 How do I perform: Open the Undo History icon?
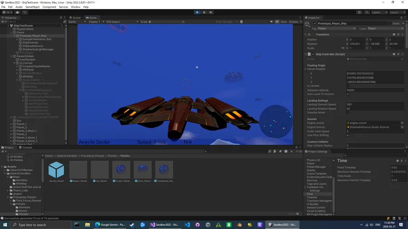pyautogui.click(x=359, y=12)
